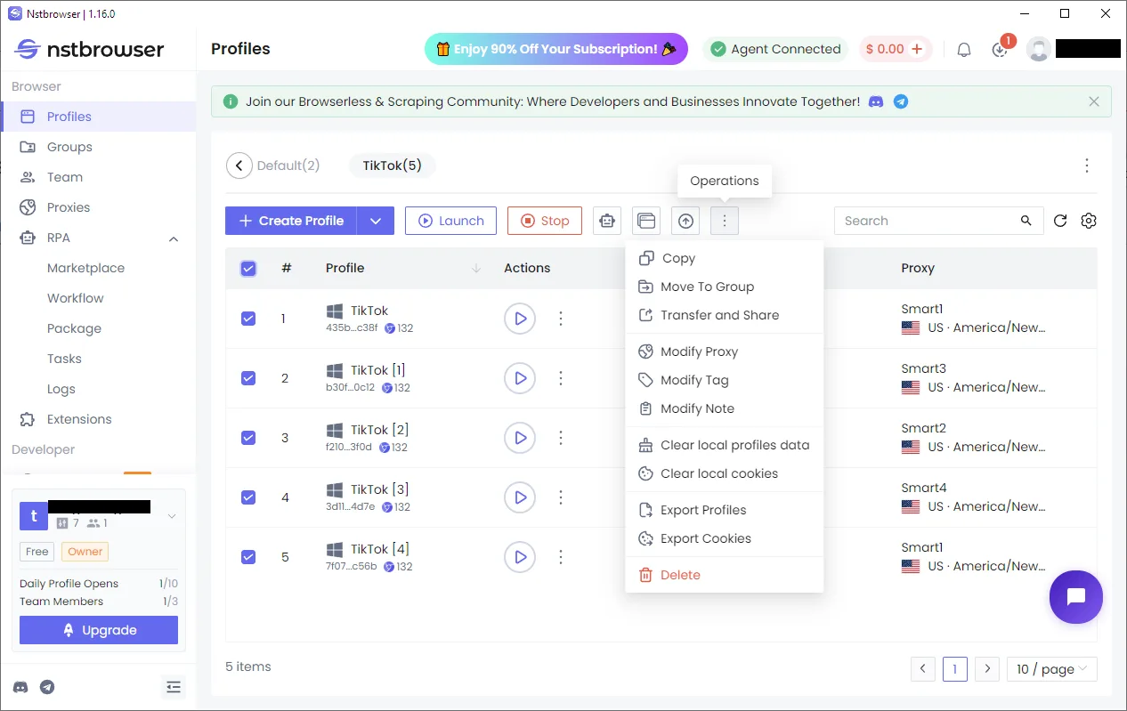Open the download icon with red badge
Image resolution: width=1127 pixels, height=711 pixels.
pyautogui.click(x=1001, y=50)
